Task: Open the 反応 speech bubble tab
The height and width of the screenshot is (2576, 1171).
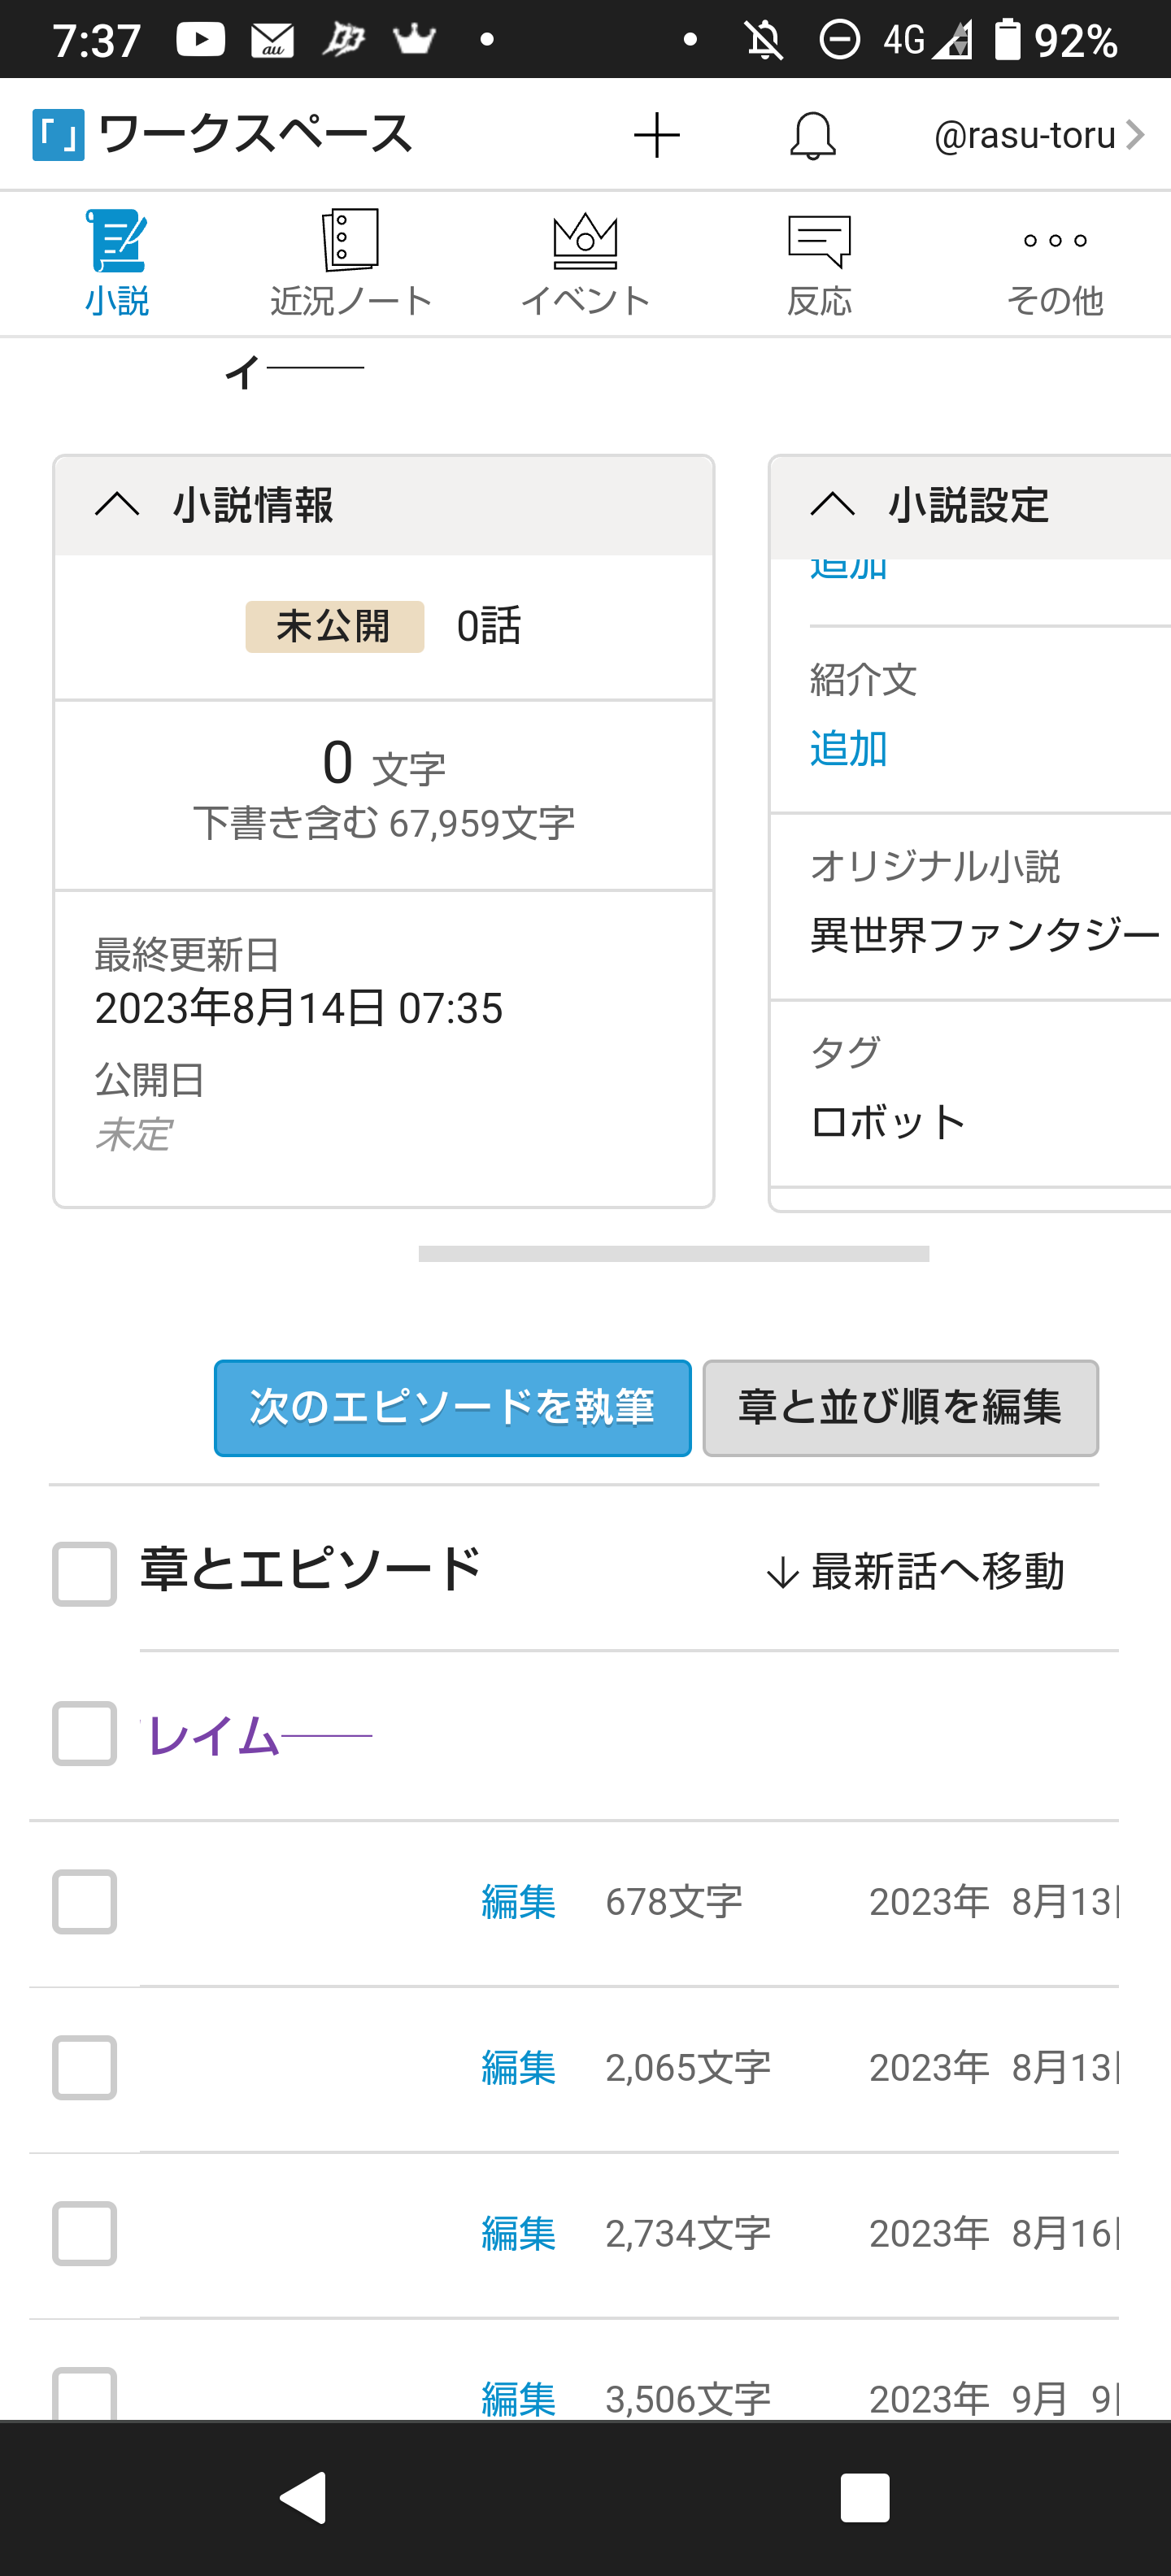Action: [x=819, y=262]
